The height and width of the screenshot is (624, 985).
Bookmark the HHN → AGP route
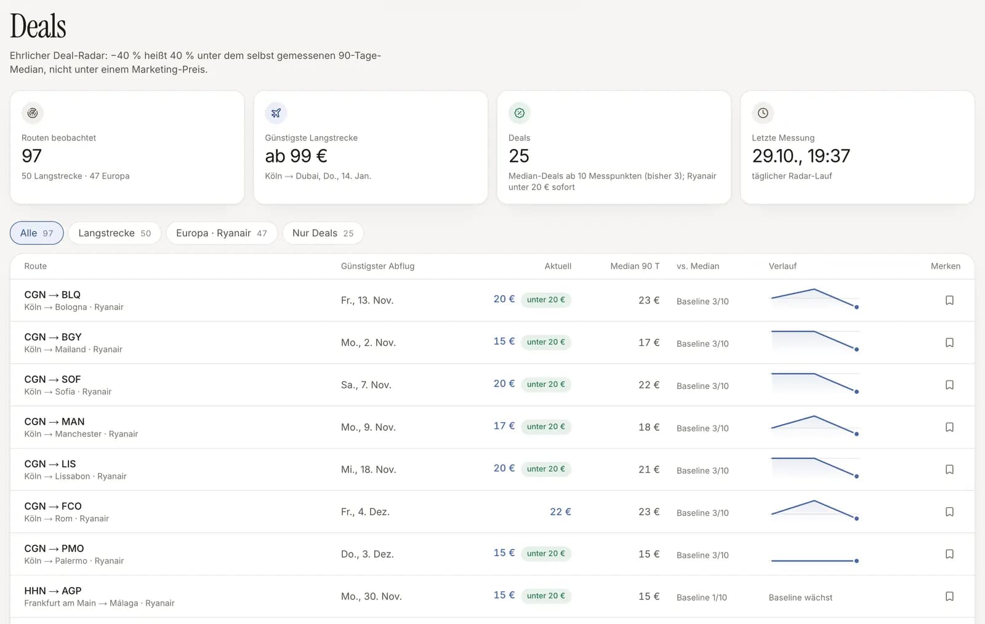949,596
